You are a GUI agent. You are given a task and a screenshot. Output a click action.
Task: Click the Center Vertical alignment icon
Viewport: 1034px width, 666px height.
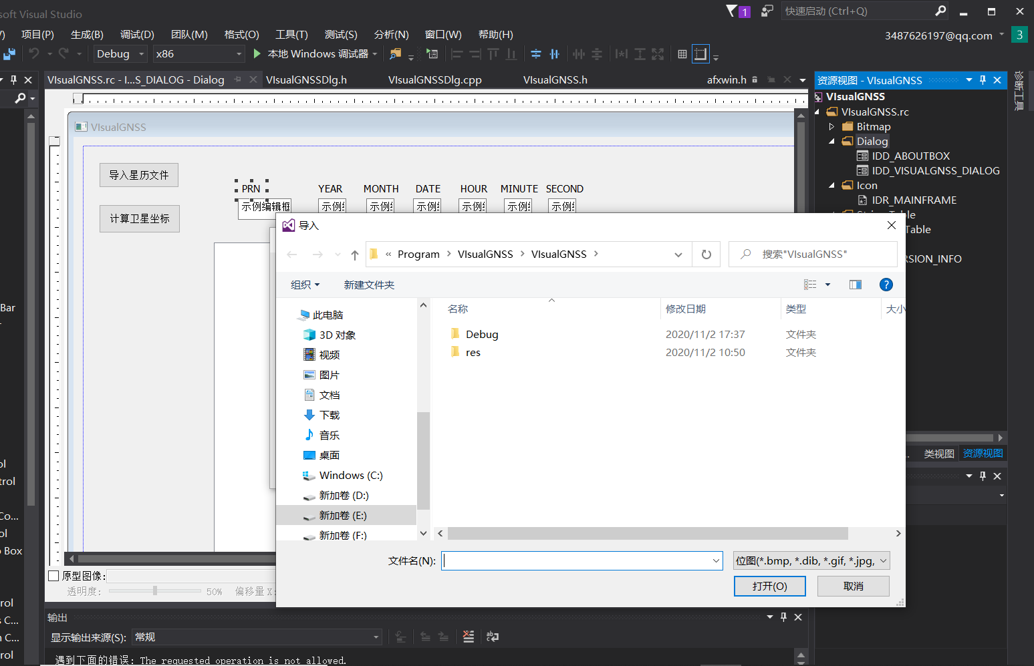pyautogui.click(x=536, y=54)
